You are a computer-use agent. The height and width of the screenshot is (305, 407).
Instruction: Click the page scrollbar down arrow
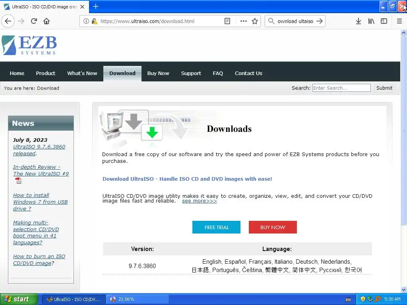(403, 290)
